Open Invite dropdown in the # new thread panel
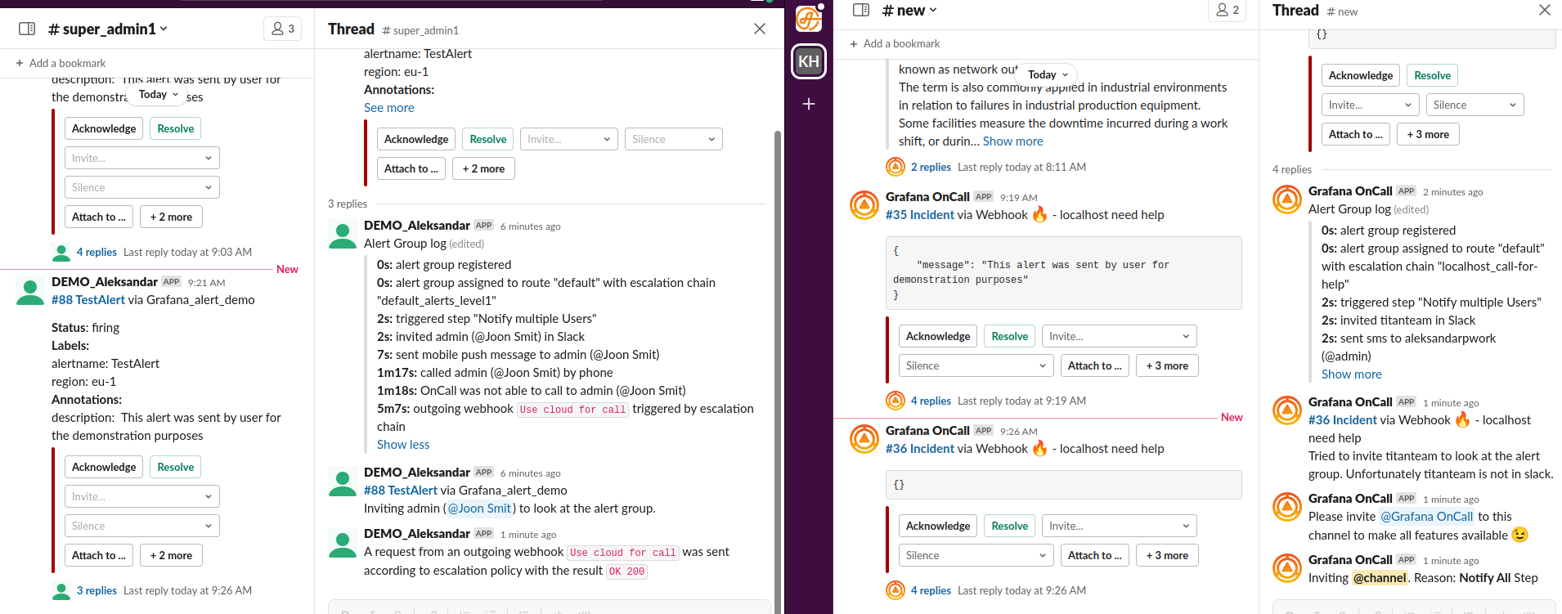1562x614 pixels. pyautogui.click(x=1371, y=105)
